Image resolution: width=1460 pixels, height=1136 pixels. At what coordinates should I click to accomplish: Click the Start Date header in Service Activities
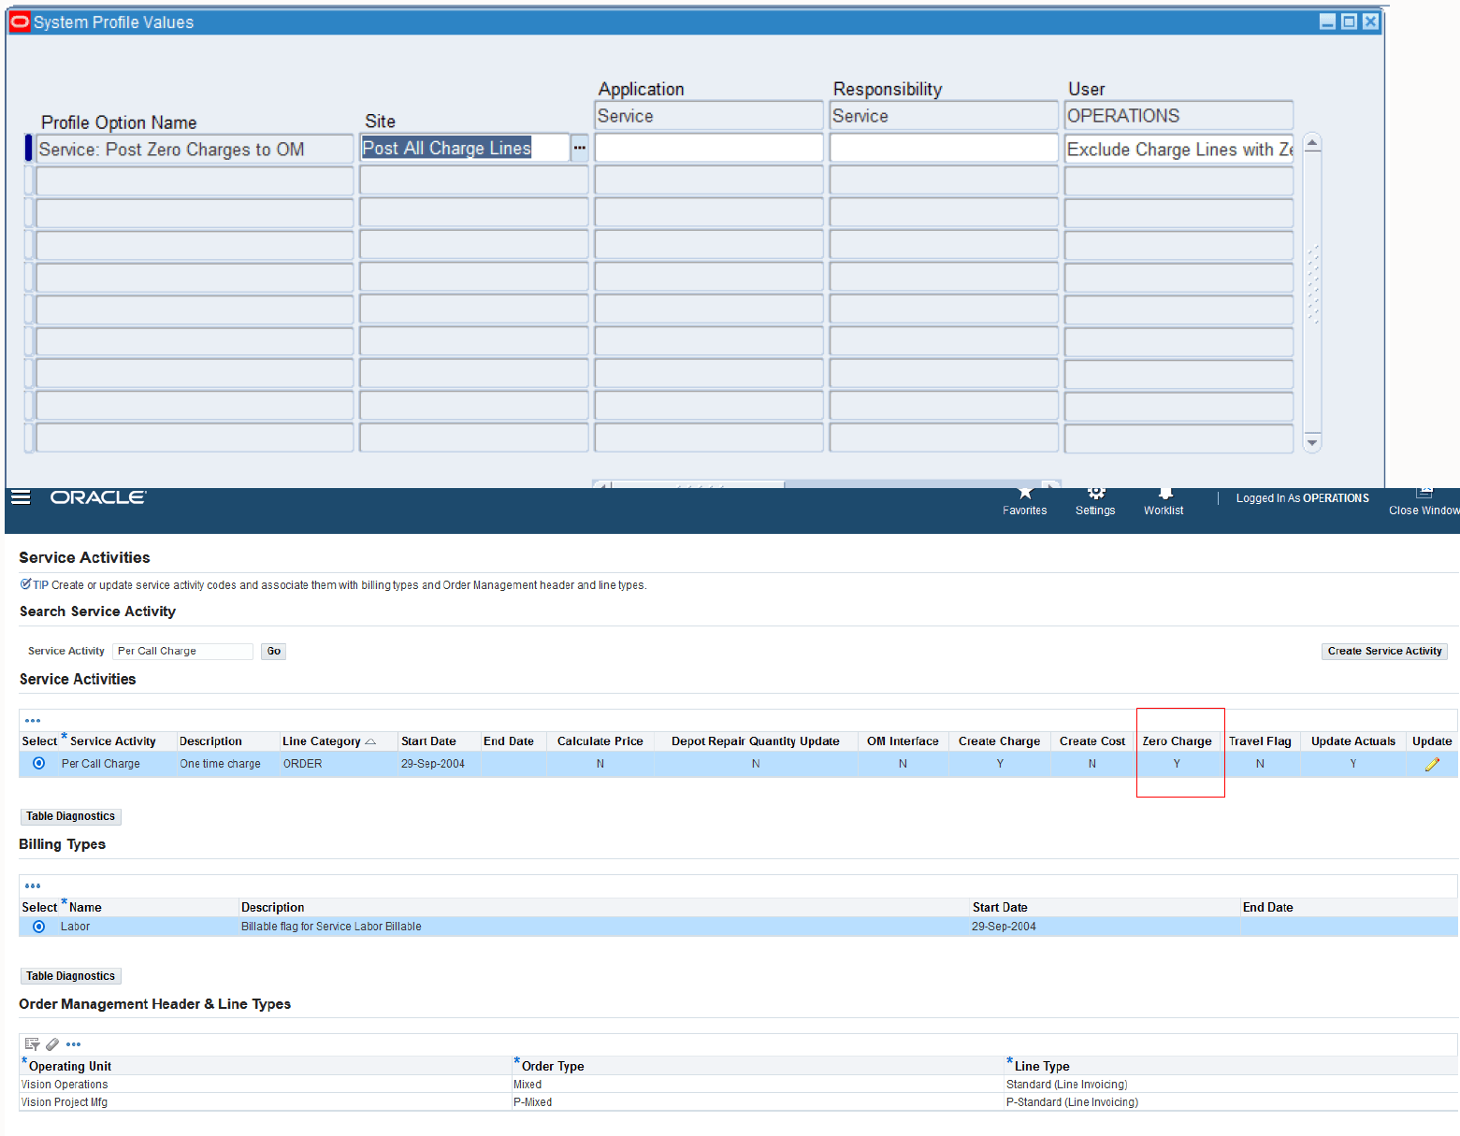[428, 741]
